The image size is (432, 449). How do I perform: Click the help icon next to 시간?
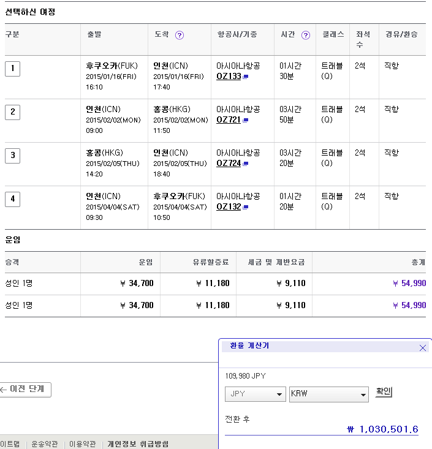tap(306, 35)
